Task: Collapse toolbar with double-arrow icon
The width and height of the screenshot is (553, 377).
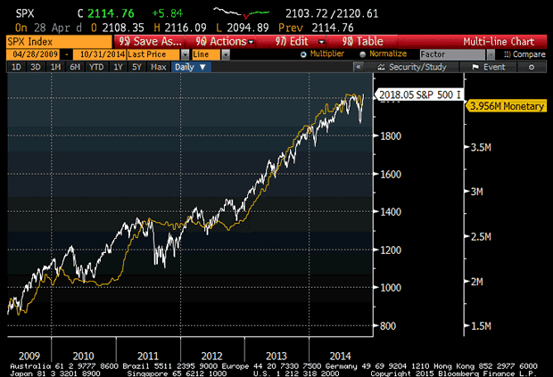Action: coord(358,67)
